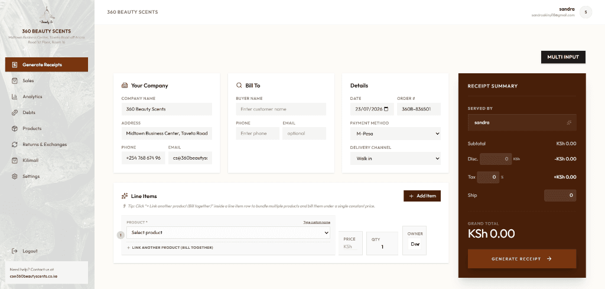Open the date picker calendar icon

click(x=386, y=109)
